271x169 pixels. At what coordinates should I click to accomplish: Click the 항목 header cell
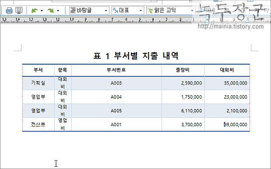click(63, 70)
